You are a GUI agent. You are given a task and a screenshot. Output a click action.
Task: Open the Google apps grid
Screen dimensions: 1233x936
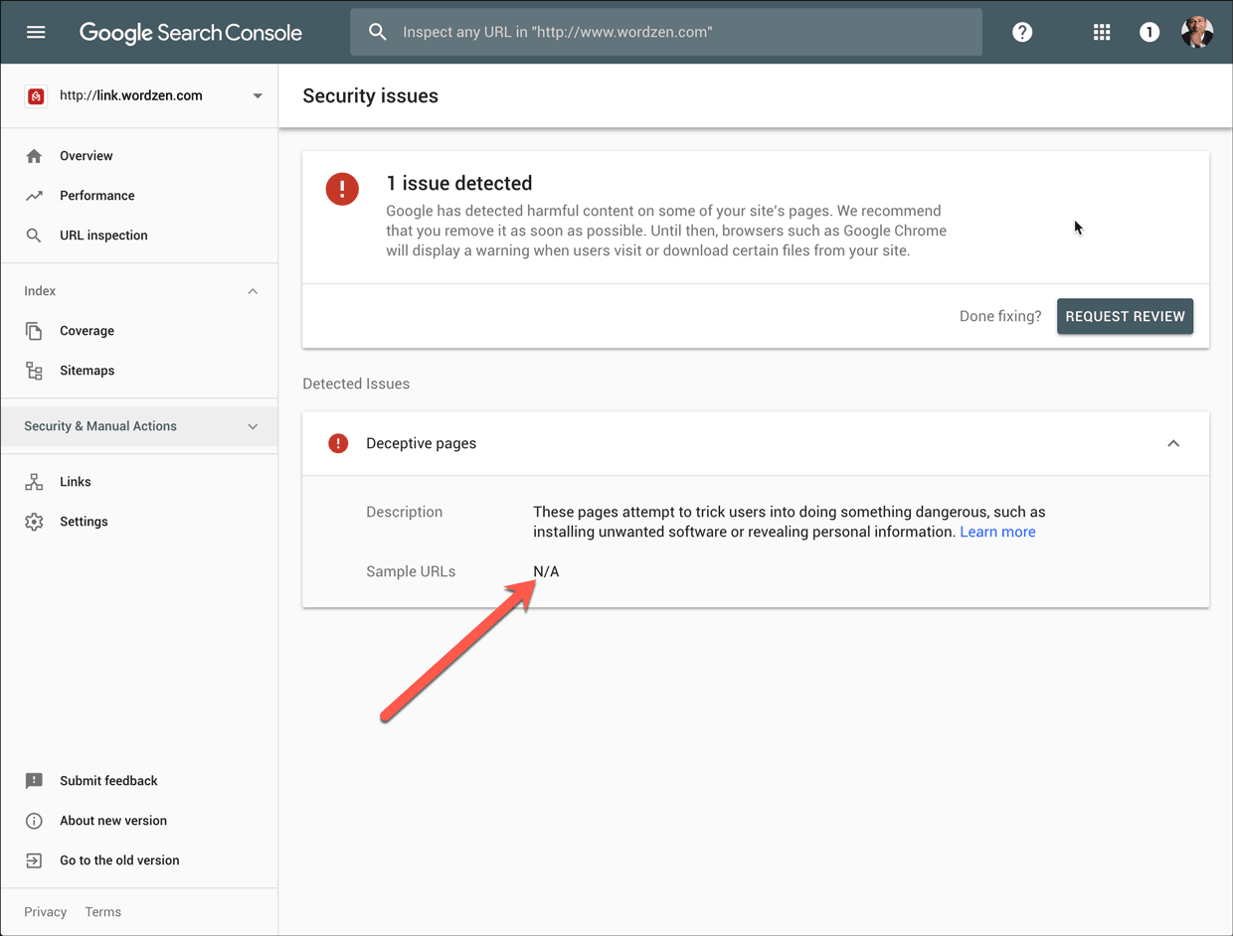click(1102, 32)
